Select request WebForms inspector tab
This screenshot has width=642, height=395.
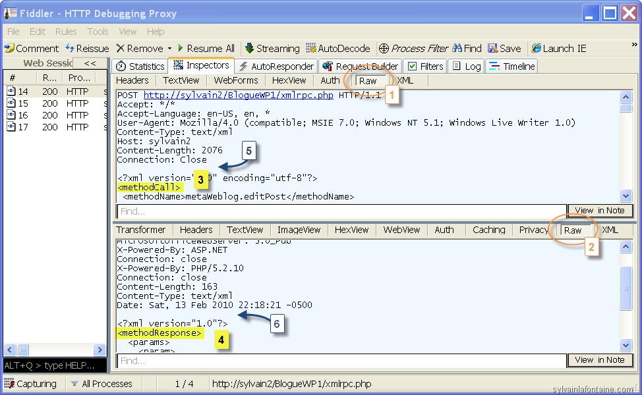[x=236, y=80]
